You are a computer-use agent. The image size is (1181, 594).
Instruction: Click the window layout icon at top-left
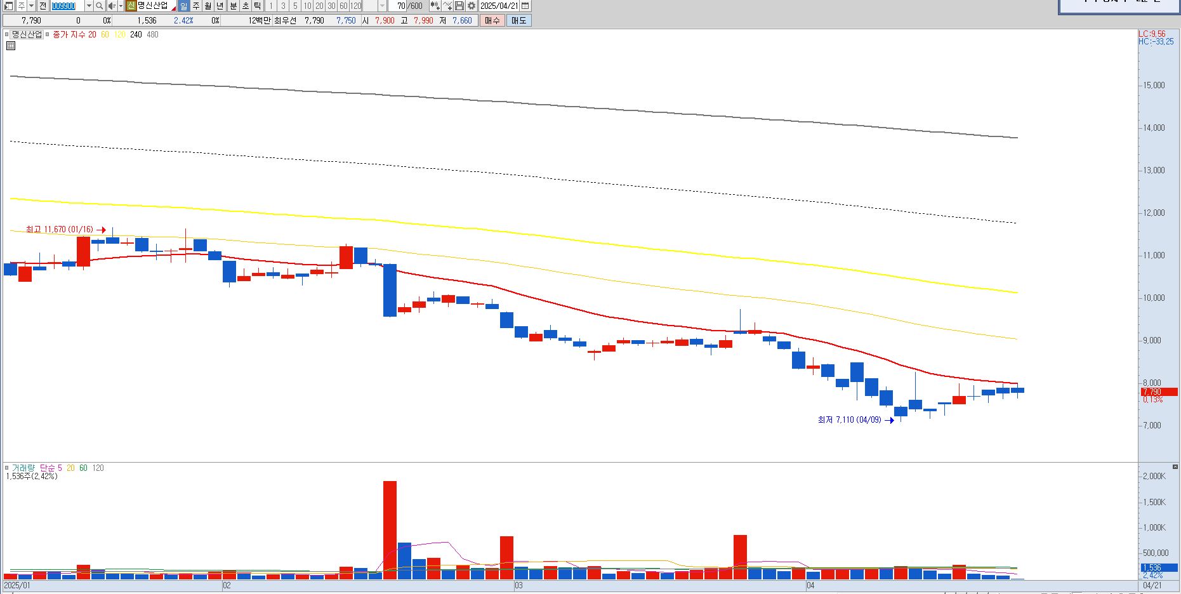point(8,6)
